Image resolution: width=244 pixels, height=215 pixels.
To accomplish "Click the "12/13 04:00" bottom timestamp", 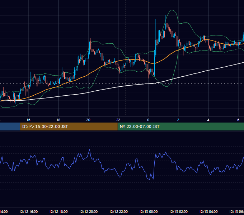I will click(208, 211).
